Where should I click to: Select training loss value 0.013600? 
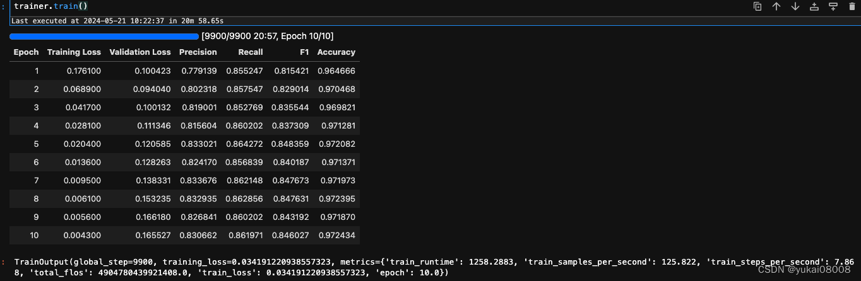point(83,162)
